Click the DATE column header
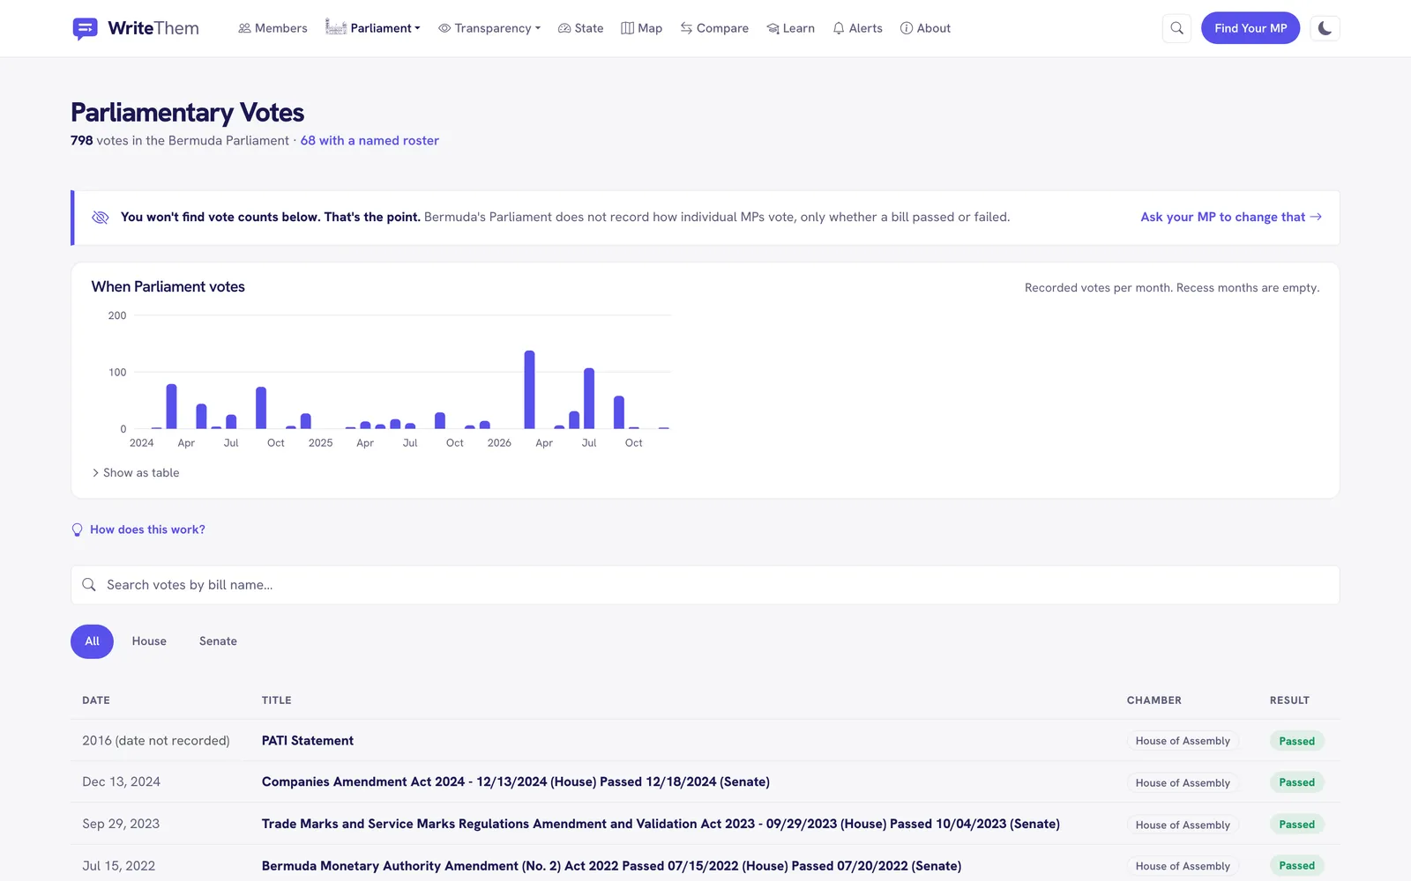 coord(96,700)
